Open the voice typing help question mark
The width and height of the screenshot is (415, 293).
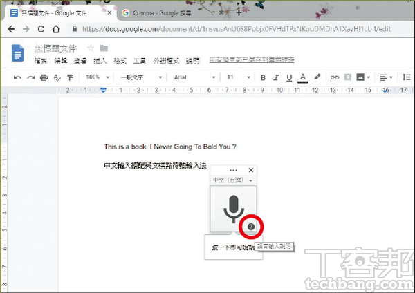(x=250, y=227)
